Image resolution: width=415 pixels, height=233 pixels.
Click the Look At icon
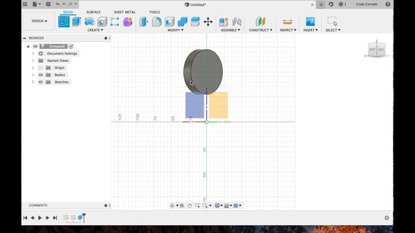(182, 206)
